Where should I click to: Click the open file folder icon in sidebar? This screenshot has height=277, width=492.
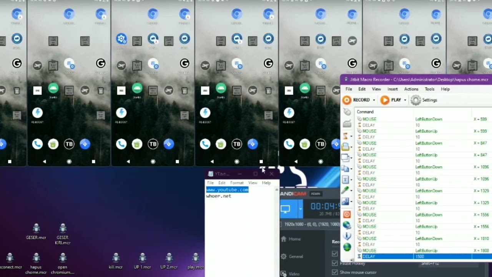click(346, 147)
